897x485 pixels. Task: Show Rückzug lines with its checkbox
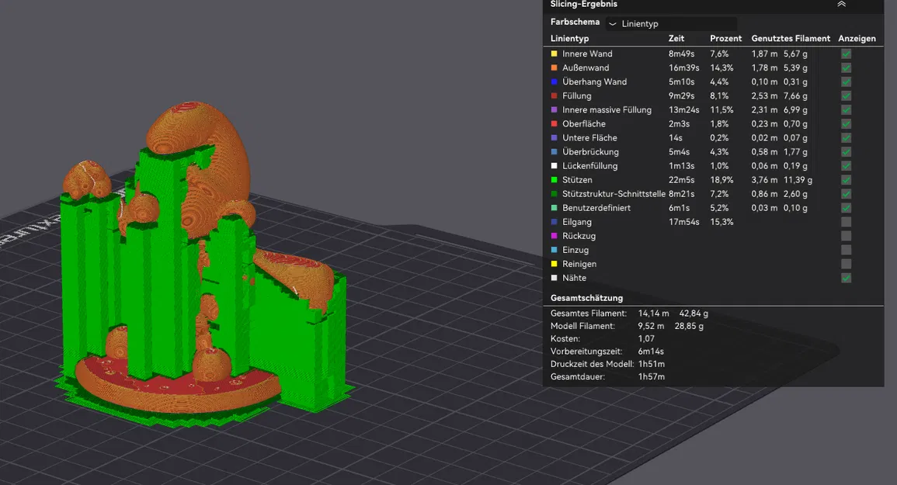[x=846, y=236]
